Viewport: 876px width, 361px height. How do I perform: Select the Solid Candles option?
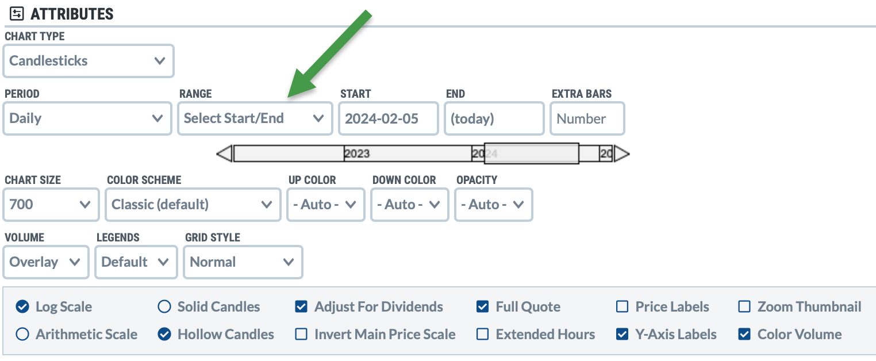164,307
